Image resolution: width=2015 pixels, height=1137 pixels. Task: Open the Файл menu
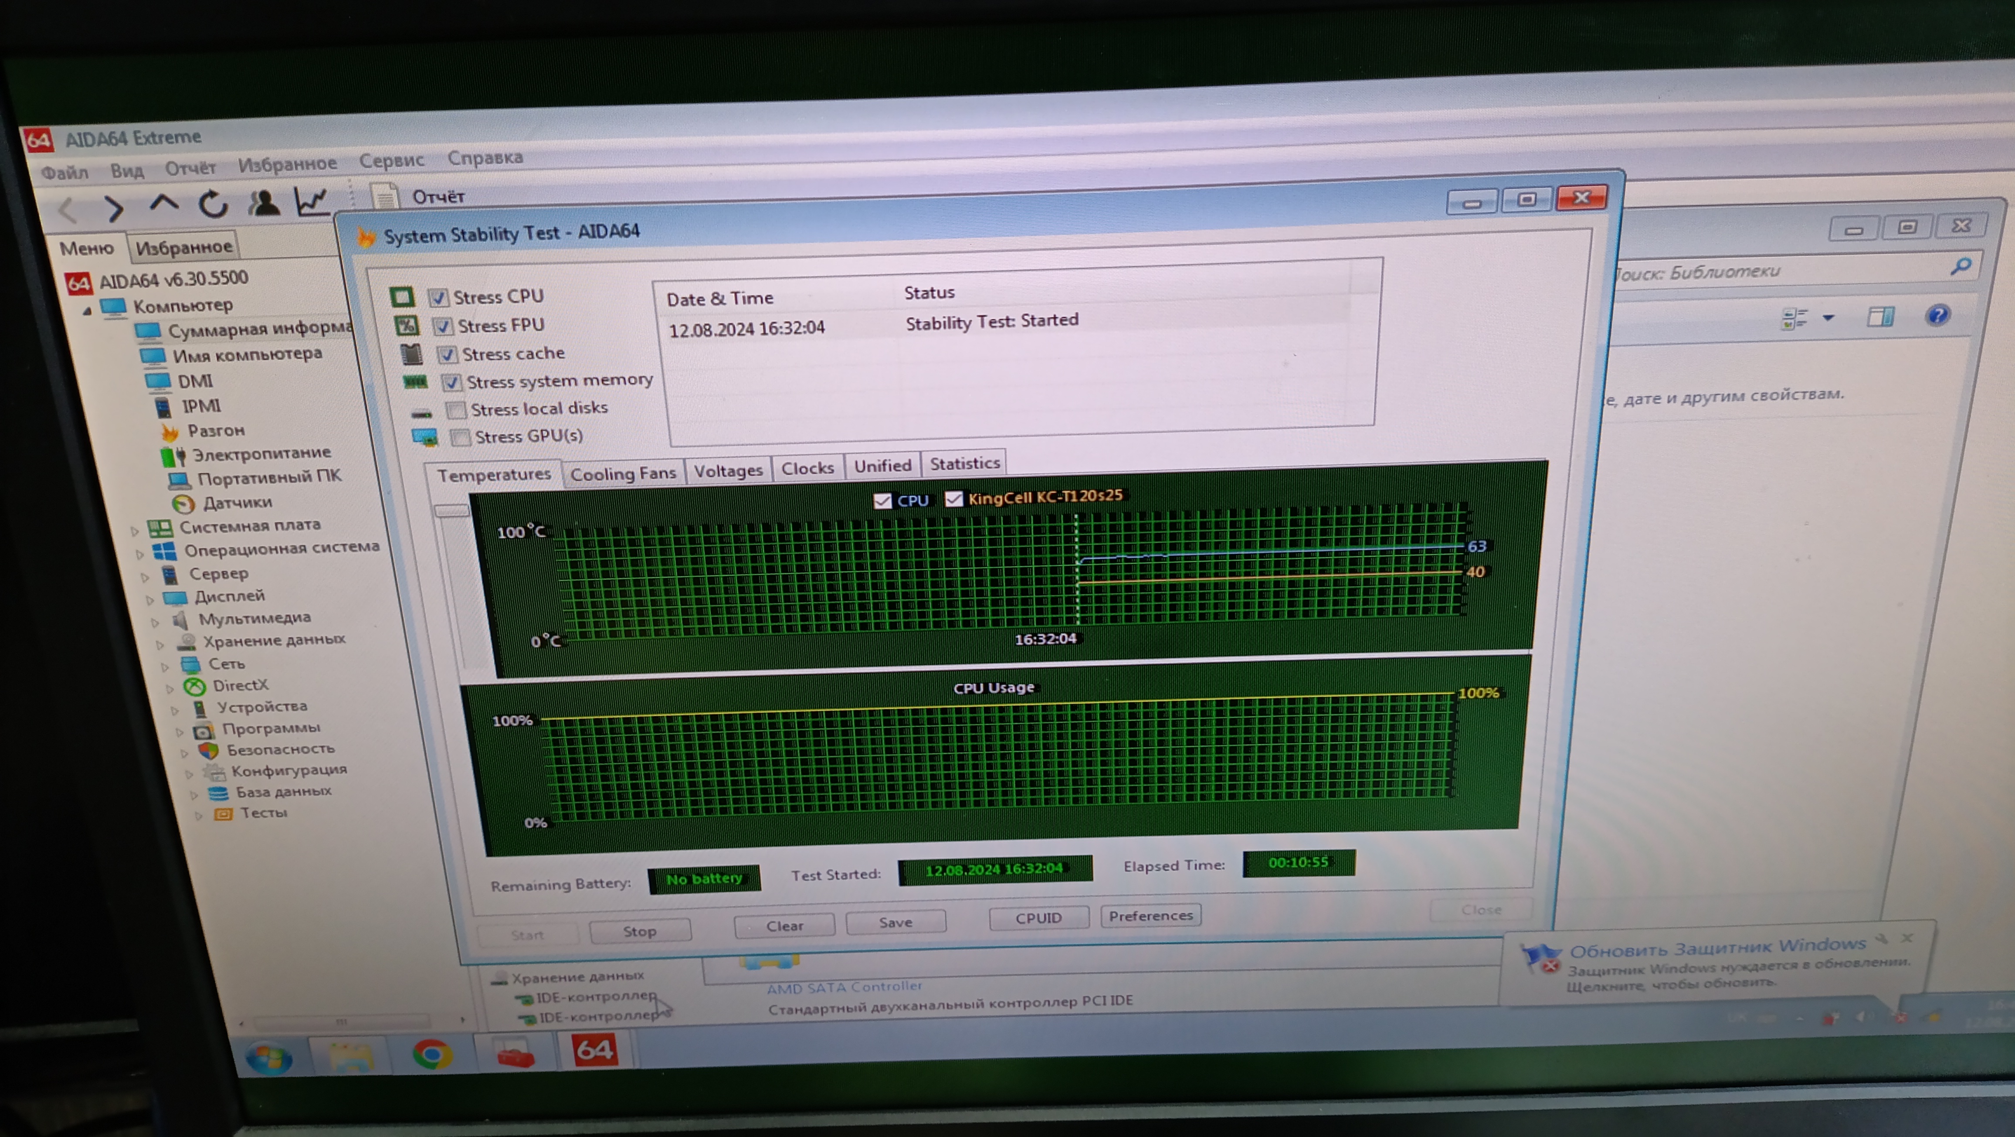point(64,172)
